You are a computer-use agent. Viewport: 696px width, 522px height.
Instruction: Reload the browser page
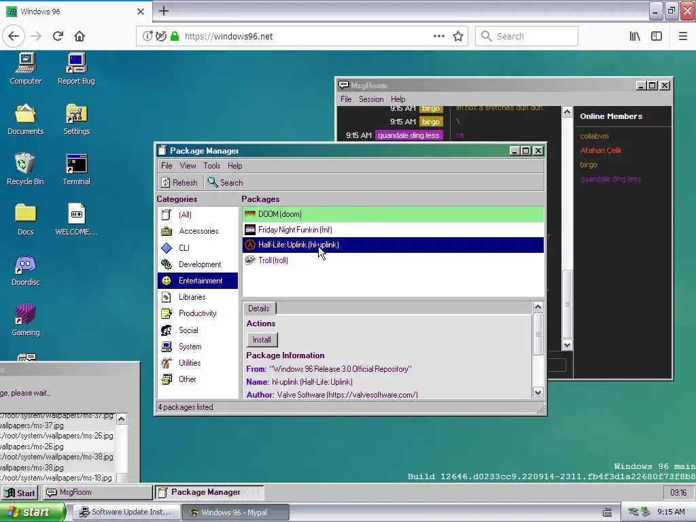[58, 36]
